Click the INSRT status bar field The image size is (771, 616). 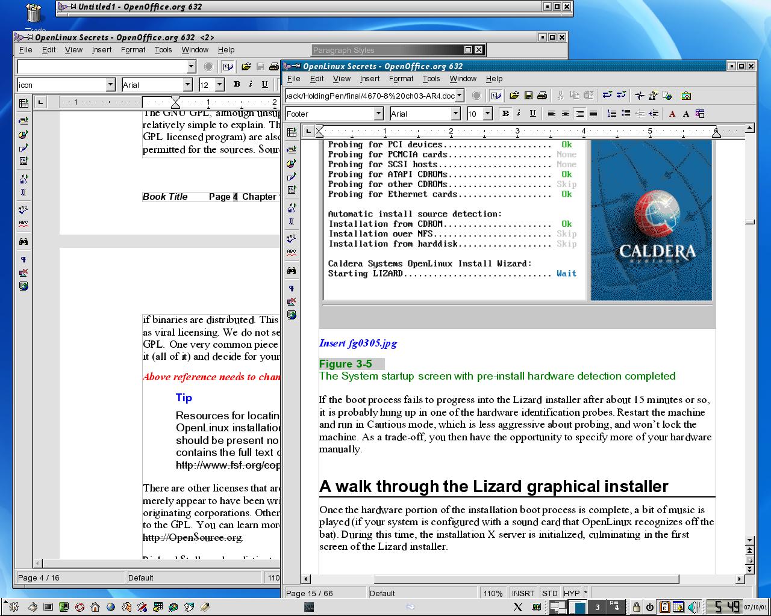click(522, 593)
